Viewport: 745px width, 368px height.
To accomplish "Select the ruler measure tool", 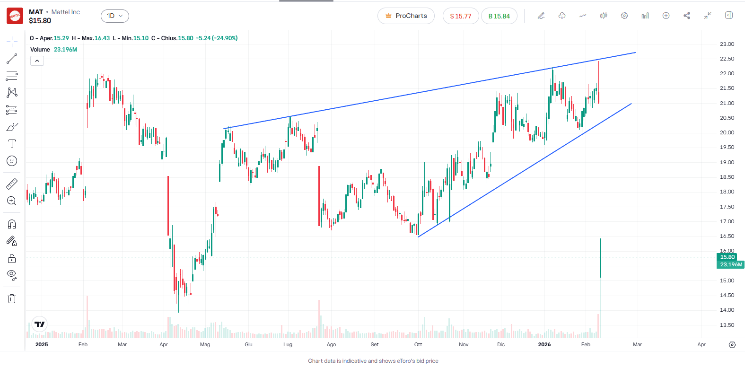I will [x=12, y=184].
